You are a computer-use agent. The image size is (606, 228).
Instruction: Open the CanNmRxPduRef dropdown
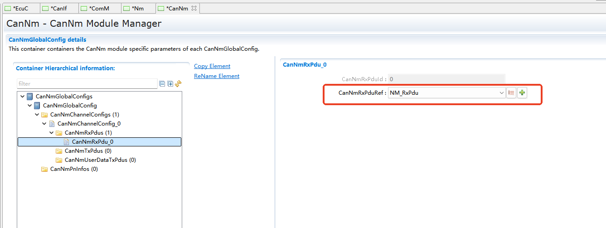pyautogui.click(x=501, y=93)
